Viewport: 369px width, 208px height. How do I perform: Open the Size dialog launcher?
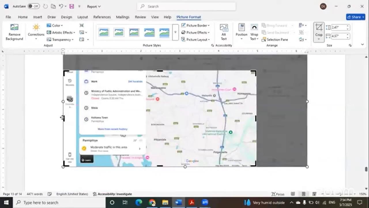[350, 45]
